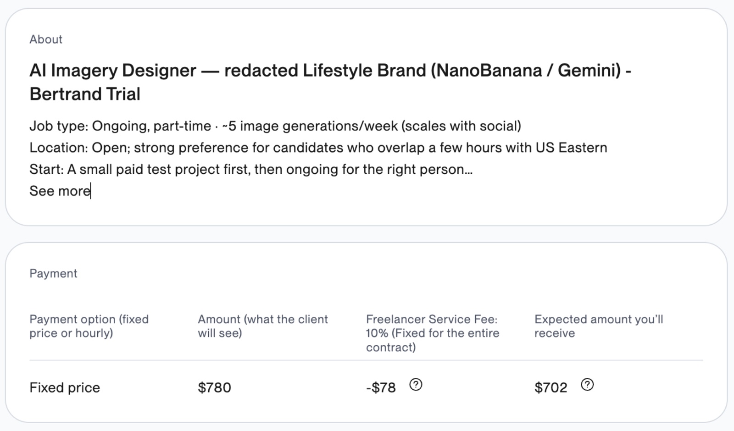The image size is (734, 431).
Task: Click the Payment option column header
Action: [x=89, y=326]
